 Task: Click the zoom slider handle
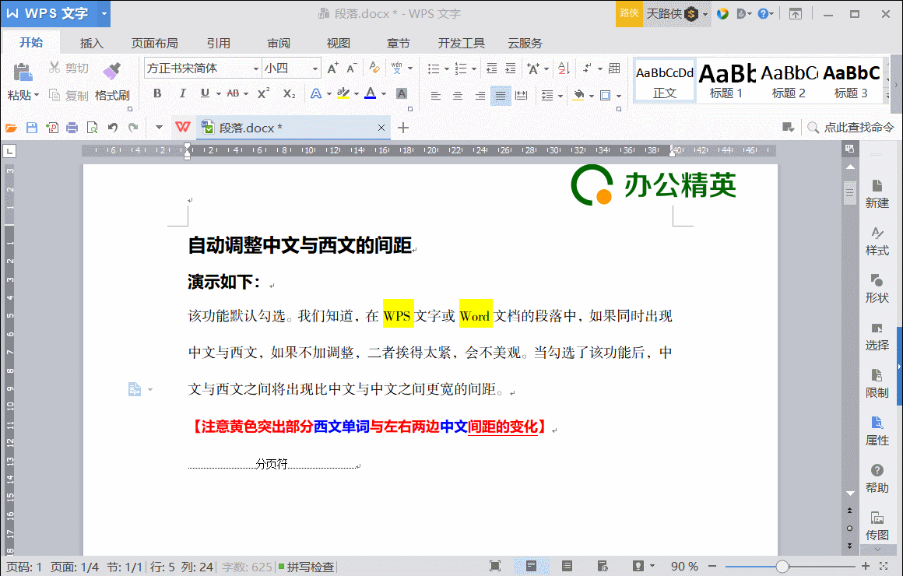782,567
